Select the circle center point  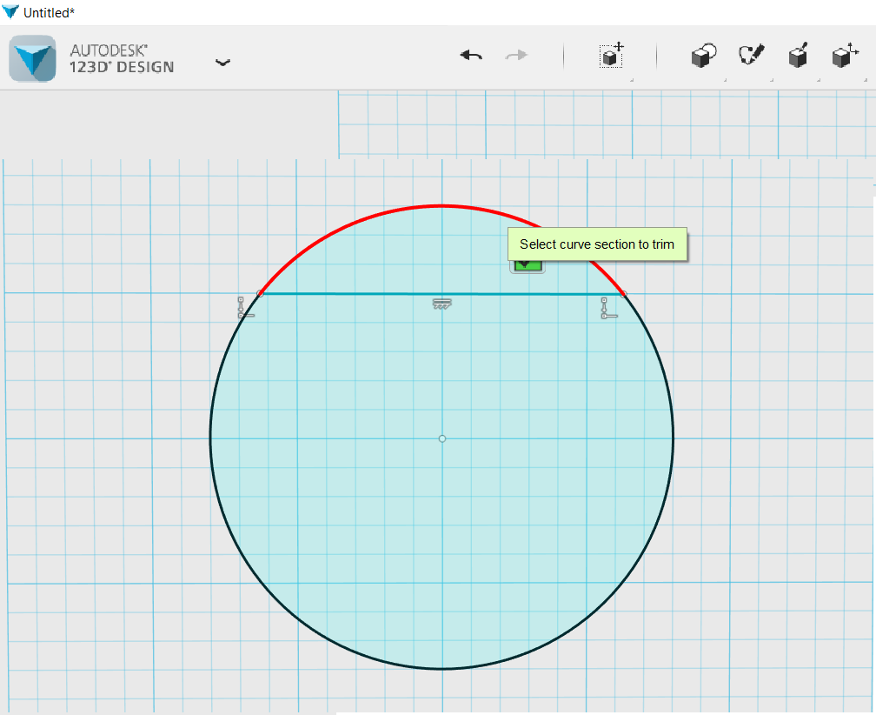441,439
